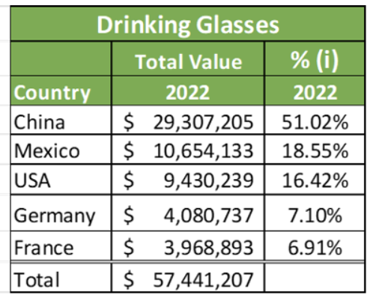Click the Country header cell
Image resolution: width=373 pixels, height=298 pixels.
coord(61,91)
